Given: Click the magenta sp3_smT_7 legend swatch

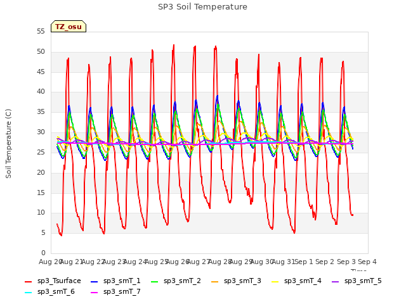Looking at the screenshot, I should (x=95, y=293).
